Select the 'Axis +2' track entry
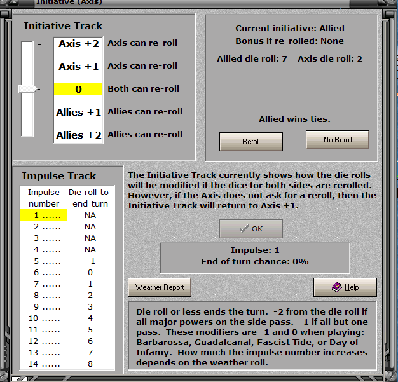This screenshot has height=382, width=398. coord(78,44)
